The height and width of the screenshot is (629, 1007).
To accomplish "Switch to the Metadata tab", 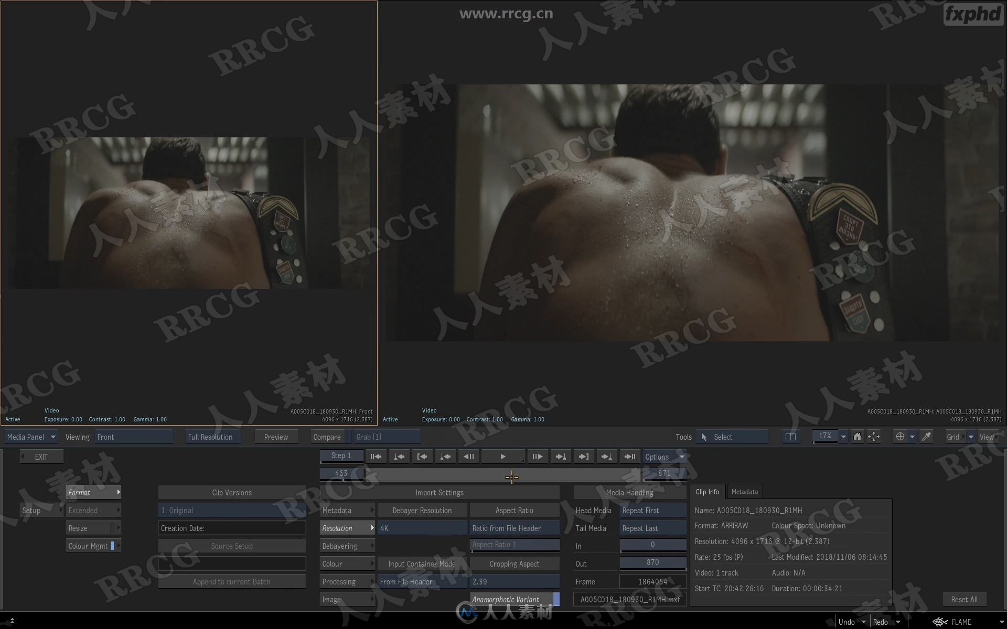I will pos(745,492).
